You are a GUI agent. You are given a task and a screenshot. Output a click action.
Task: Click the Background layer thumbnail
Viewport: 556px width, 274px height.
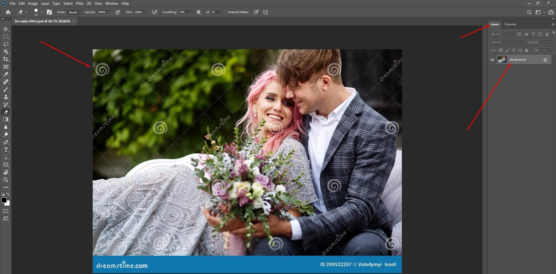(x=502, y=59)
